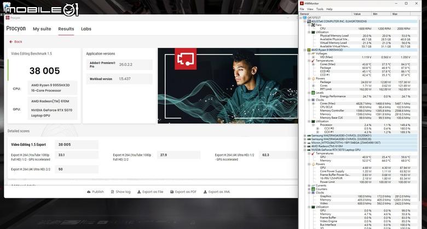Click the Publish cloud icon
427x229 pixels.
(x=89, y=192)
